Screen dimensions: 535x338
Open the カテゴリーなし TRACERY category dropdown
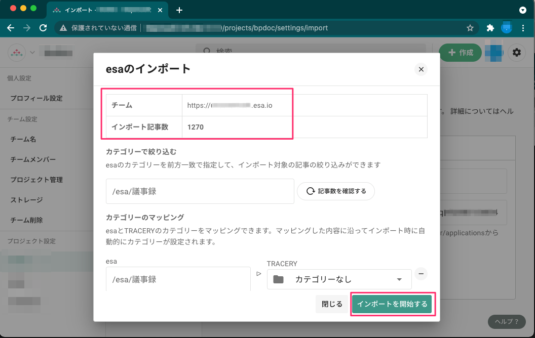coord(339,279)
